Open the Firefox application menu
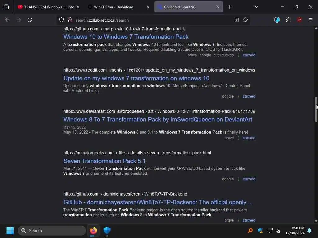 pos(311,20)
